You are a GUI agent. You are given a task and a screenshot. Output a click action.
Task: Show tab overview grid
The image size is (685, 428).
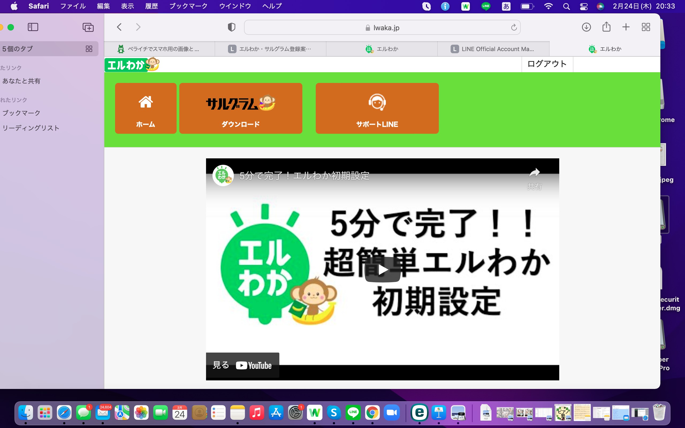coord(646,27)
